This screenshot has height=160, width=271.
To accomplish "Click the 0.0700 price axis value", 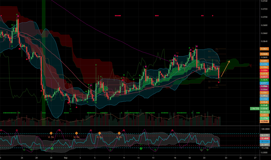I will tap(264, 17).
